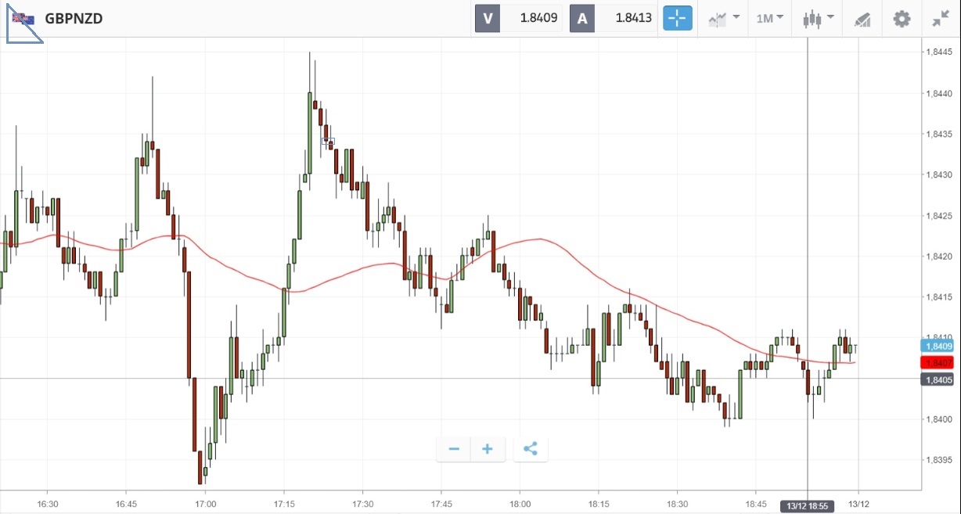Click the GBPNZD flag icon

click(23, 18)
